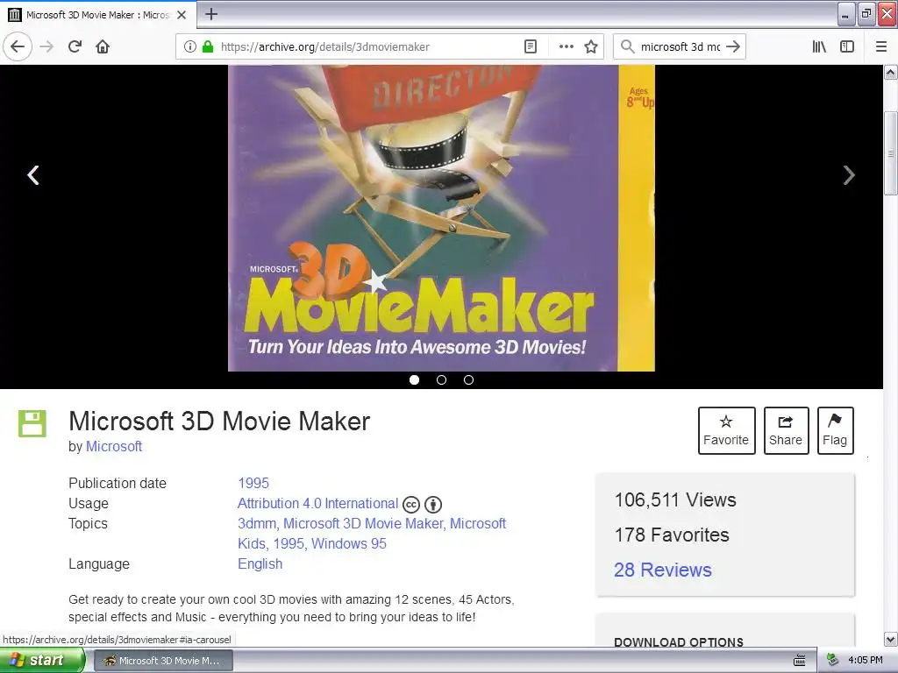Click the 3D Movie Maker box art image
Screen dimensions: 898x673
[441, 218]
